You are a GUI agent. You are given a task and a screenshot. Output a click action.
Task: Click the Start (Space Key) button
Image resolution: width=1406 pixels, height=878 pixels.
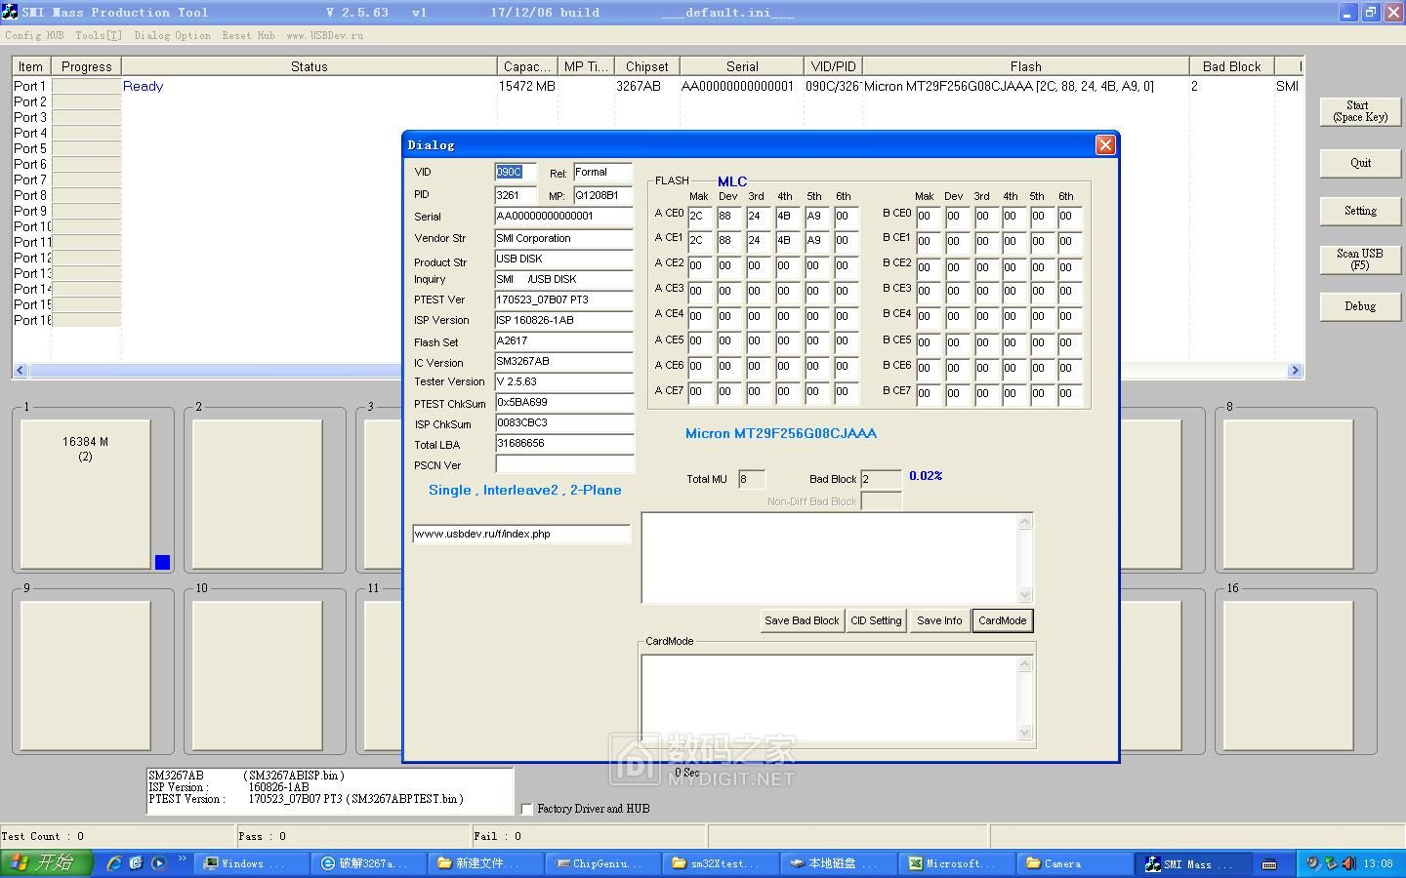1360,111
